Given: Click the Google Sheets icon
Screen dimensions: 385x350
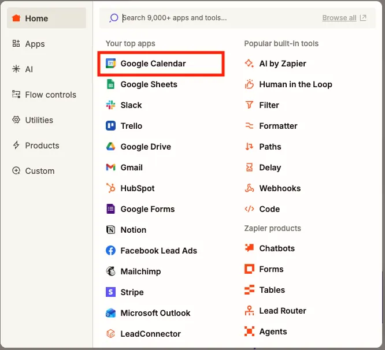Looking at the screenshot, I should 110,84.
